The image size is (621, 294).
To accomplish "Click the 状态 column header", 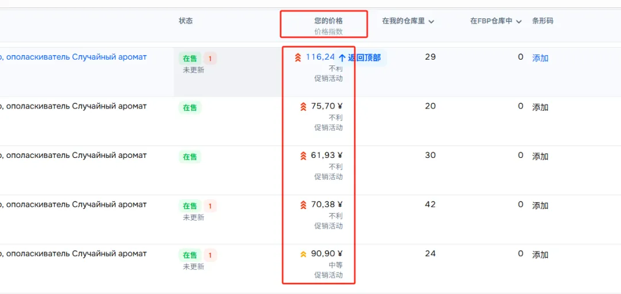I will [186, 21].
